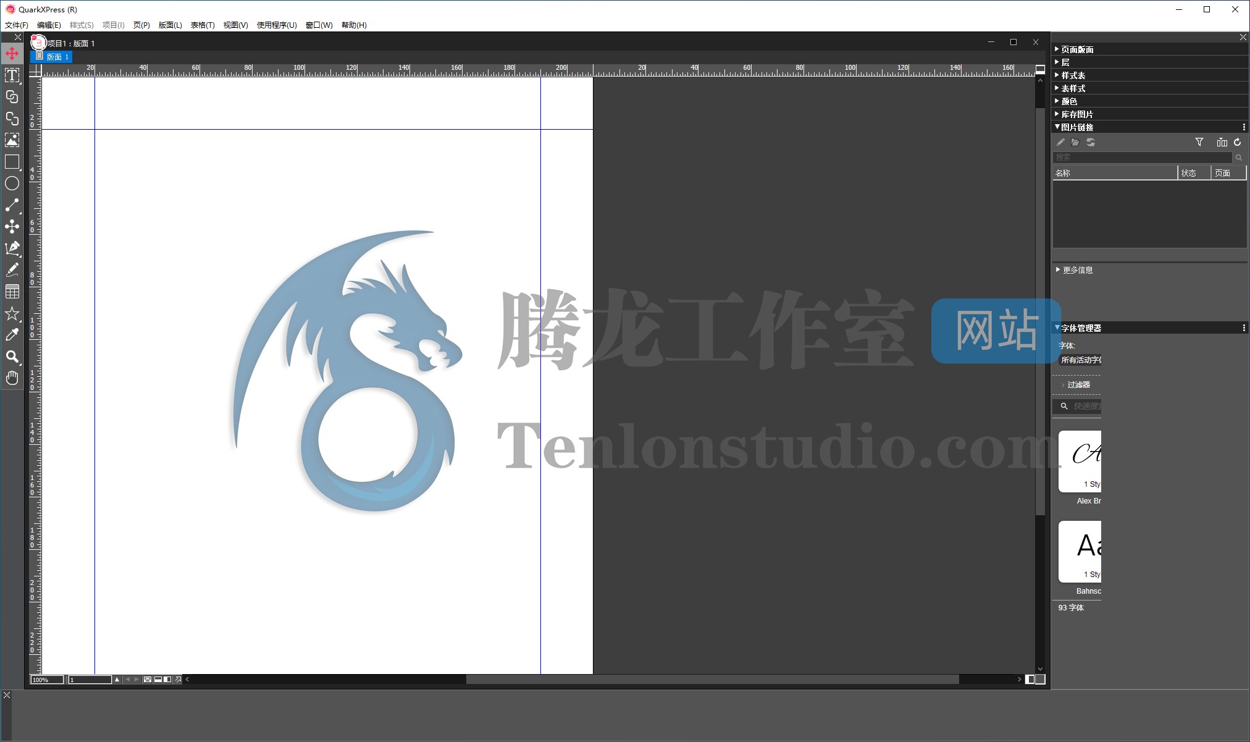Image resolution: width=1250 pixels, height=742 pixels.
Task: Click the search magnifier beside 搜索 field
Action: point(1239,158)
